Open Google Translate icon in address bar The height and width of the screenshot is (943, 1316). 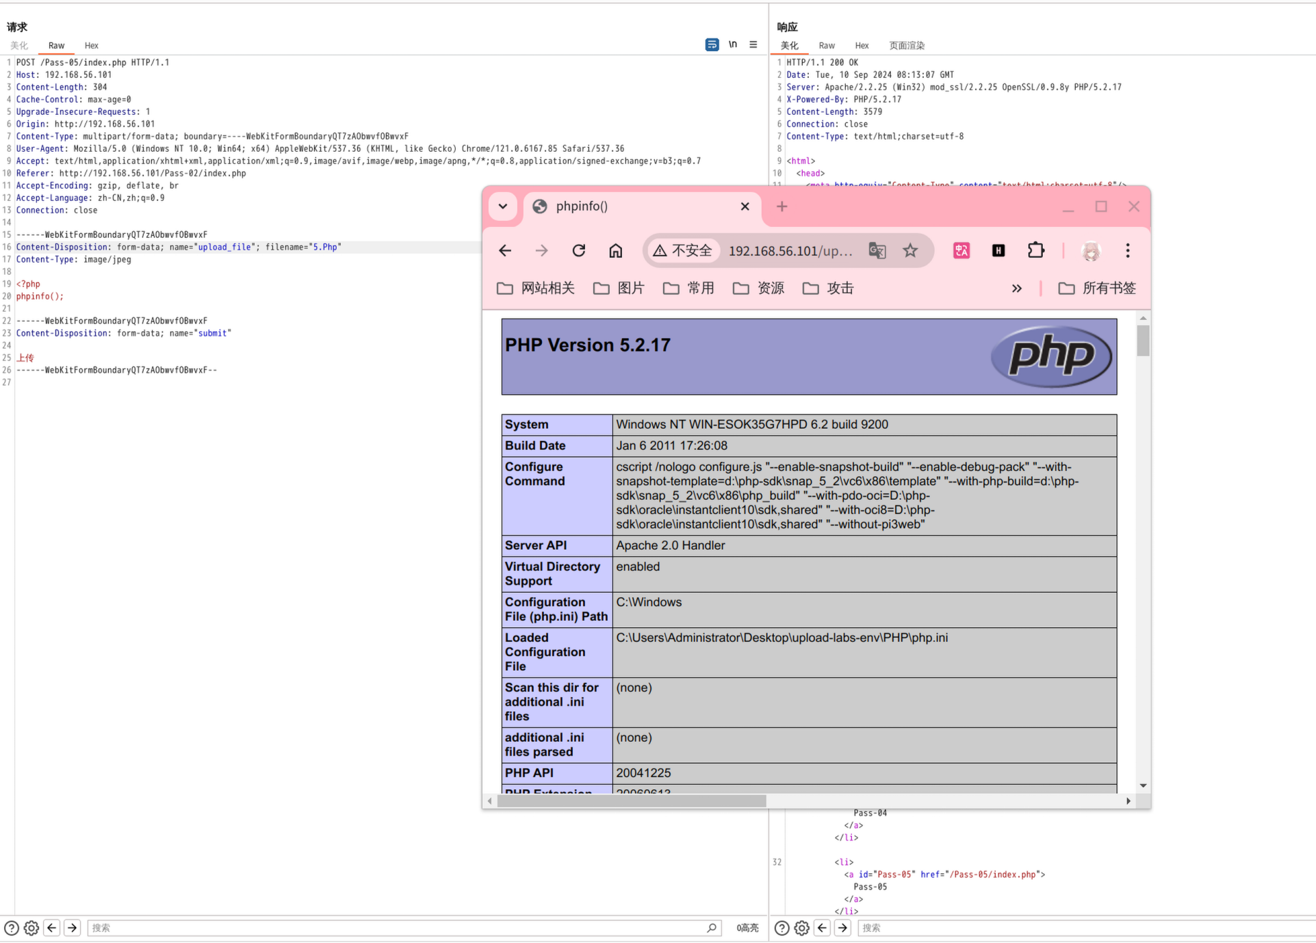[877, 251]
